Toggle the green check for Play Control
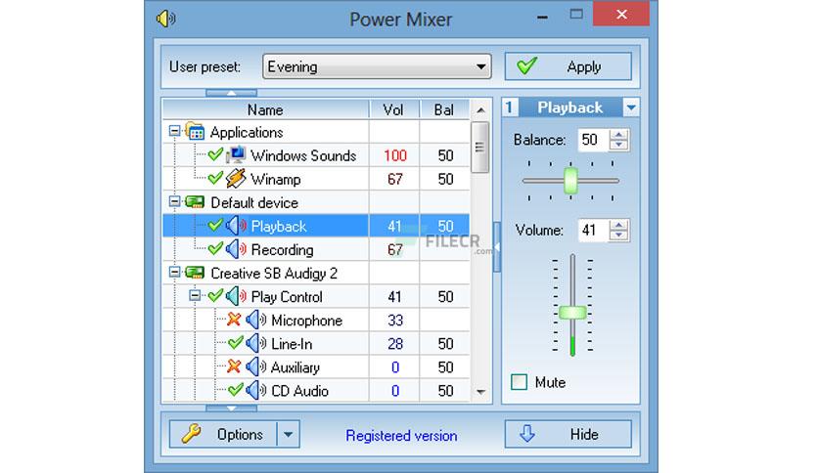Screen dimensions: 818x473 click(x=215, y=295)
